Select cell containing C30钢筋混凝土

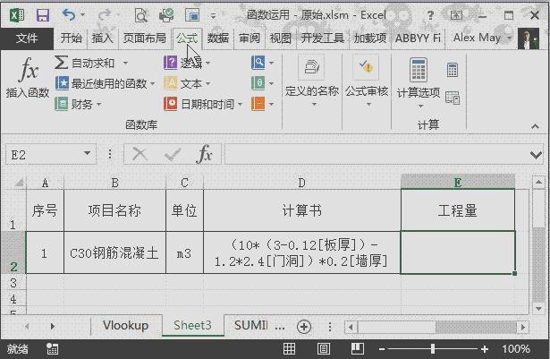tap(114, 252)
